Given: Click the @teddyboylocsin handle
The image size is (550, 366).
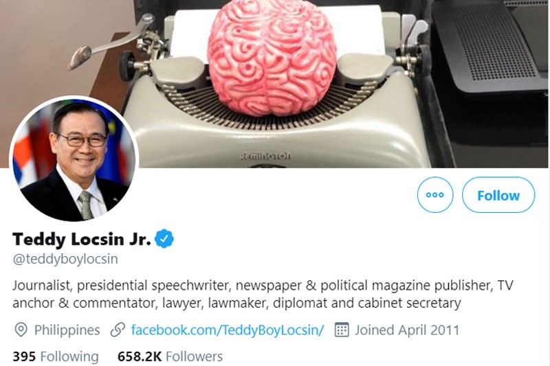Looking at the screenshot, I should pos(65,259).
